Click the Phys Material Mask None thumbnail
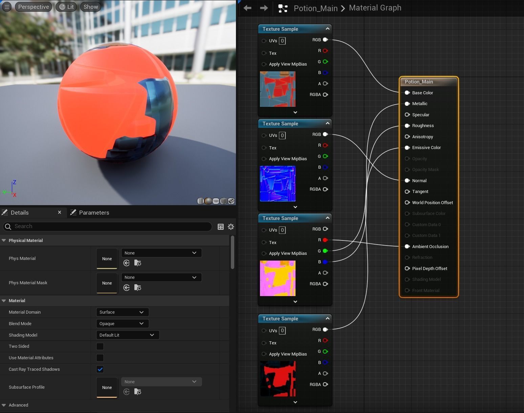This screenshot has height=413, width=524. [x=107, y=283]
